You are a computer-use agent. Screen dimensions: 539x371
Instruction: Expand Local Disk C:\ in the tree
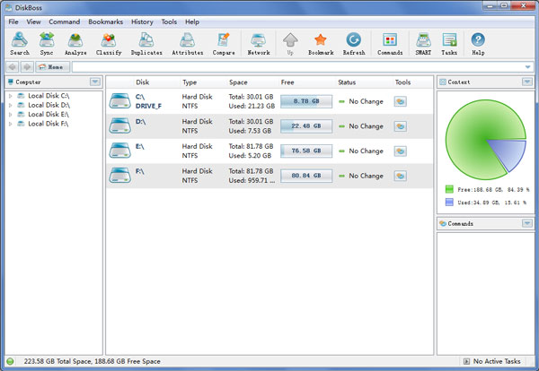(x=10, y=94)
